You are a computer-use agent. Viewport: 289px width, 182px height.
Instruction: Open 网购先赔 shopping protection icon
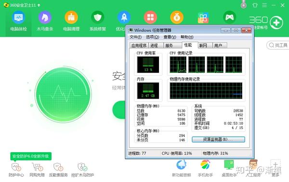[37, 167]
